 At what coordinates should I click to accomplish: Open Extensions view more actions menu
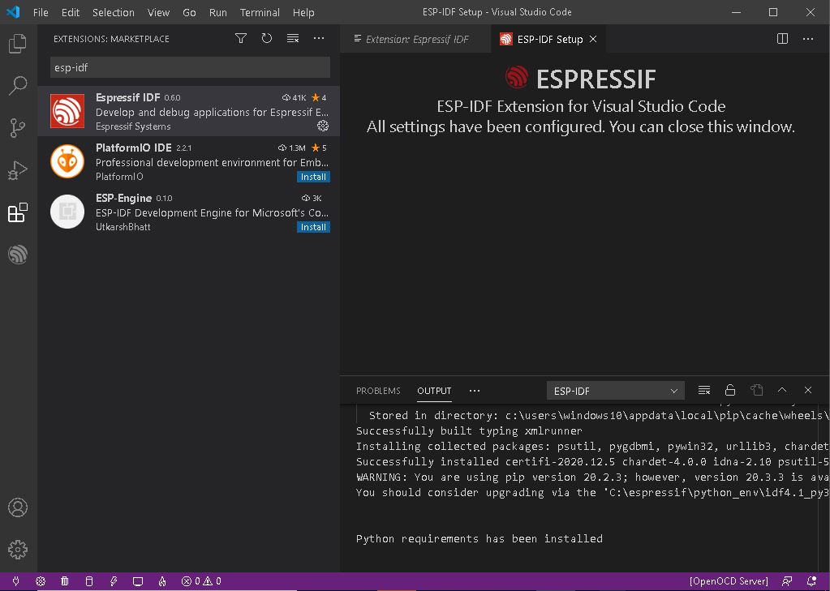(x=319, y=39)
